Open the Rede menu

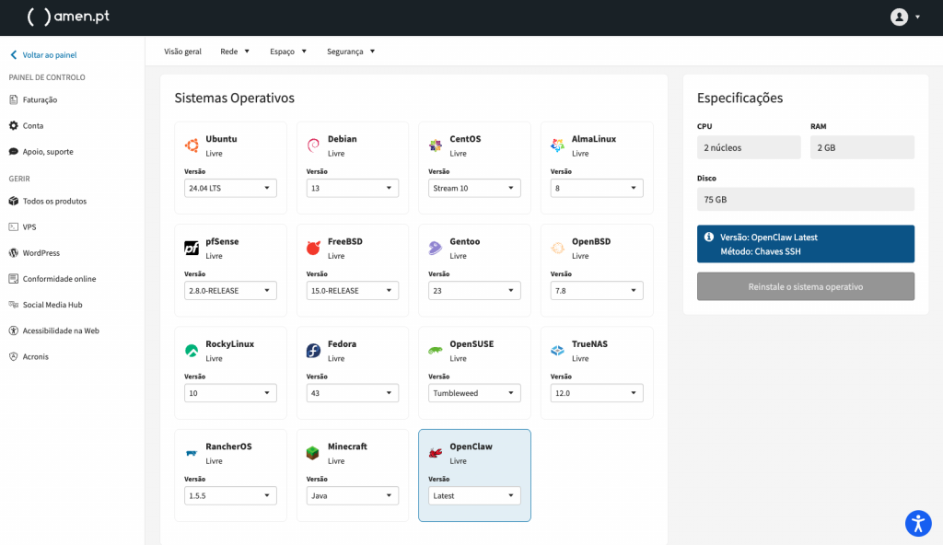(235, 52)
